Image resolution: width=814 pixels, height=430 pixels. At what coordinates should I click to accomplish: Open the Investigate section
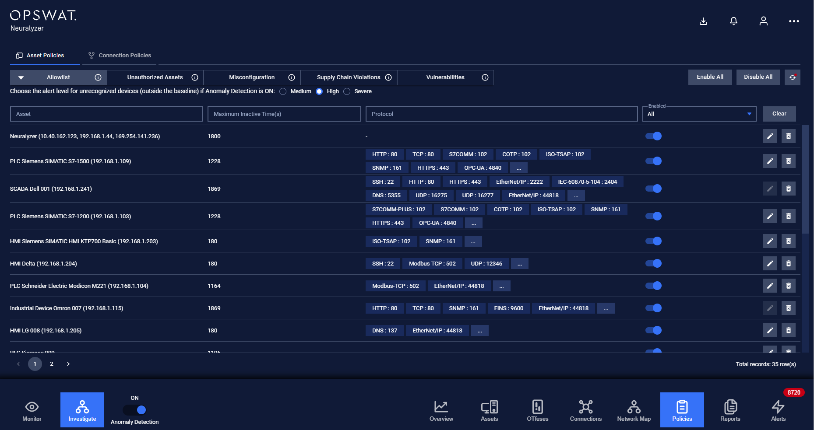tap(82, 410)
